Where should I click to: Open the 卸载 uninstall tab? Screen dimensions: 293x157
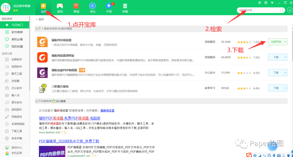coord(125,8)
